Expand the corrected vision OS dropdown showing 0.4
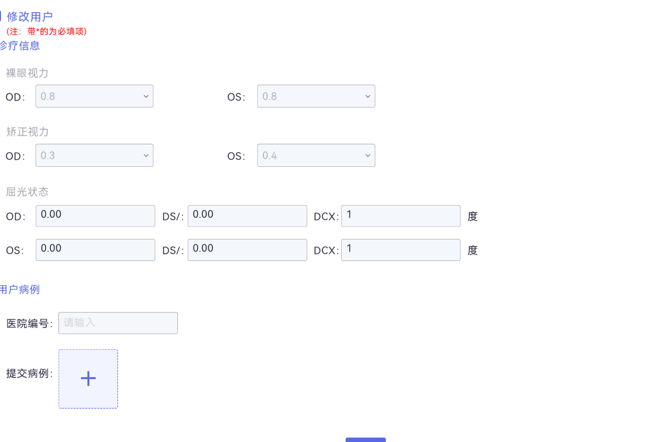Image resolution: width=653 pixels, height=442 pixels. coord(316,156)
